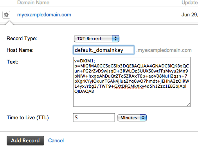This screenshot has width=198, height=147.
Task: Focus the Host Name field containing default._domainkey
Action: pos(104,50)
